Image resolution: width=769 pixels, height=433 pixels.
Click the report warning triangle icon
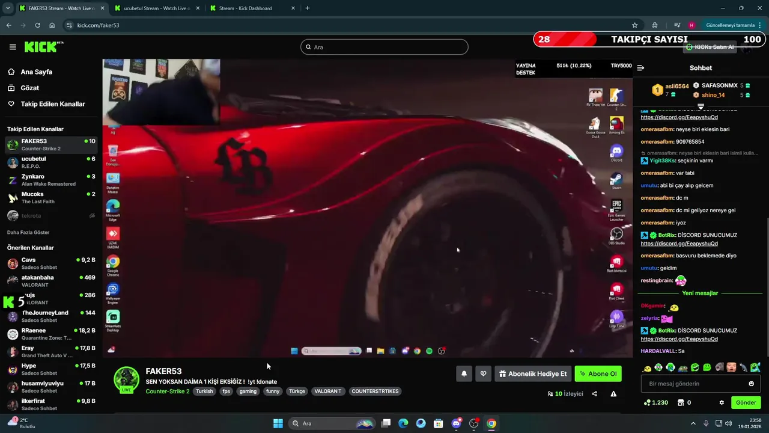click(613, 394)
